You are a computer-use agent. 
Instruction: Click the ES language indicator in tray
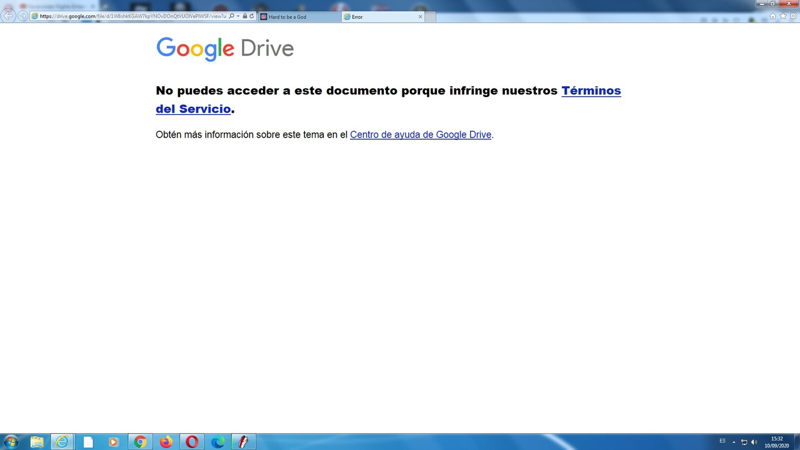pos(722,441)
